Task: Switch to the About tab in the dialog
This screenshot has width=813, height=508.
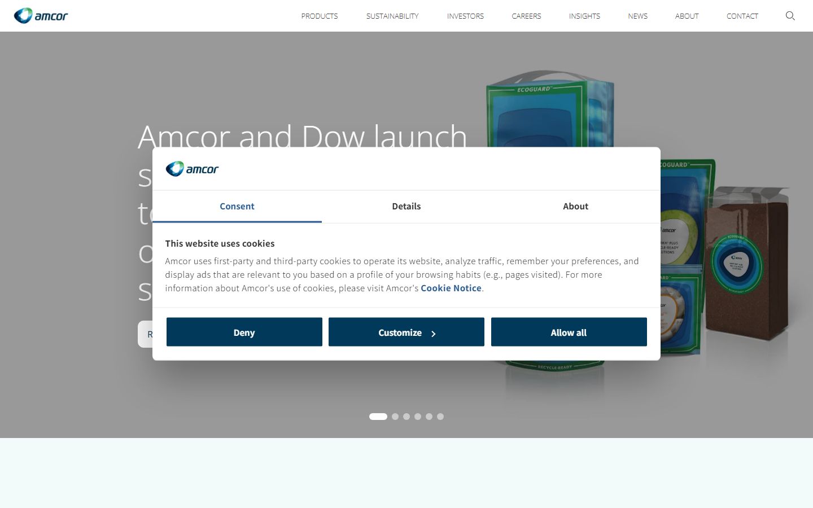Action: click(575, 207)
